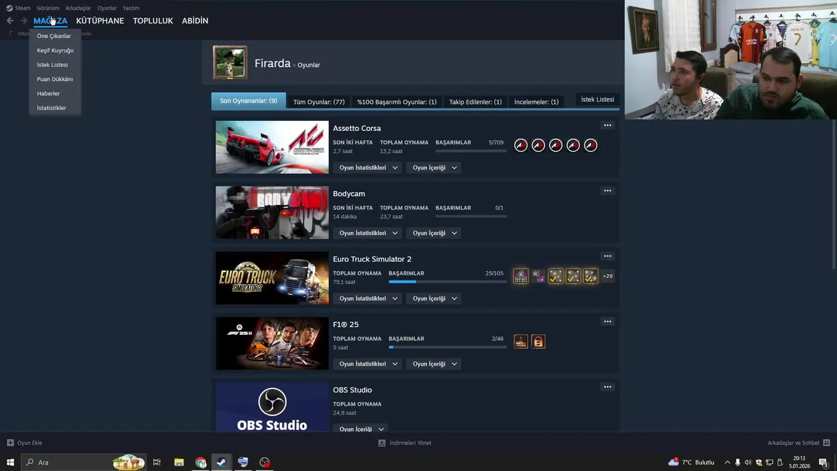Click F1 25 locked achievement icon

tap(538, 341)
